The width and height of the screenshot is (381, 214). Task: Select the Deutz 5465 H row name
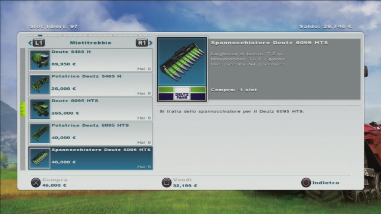click(71, 52)
